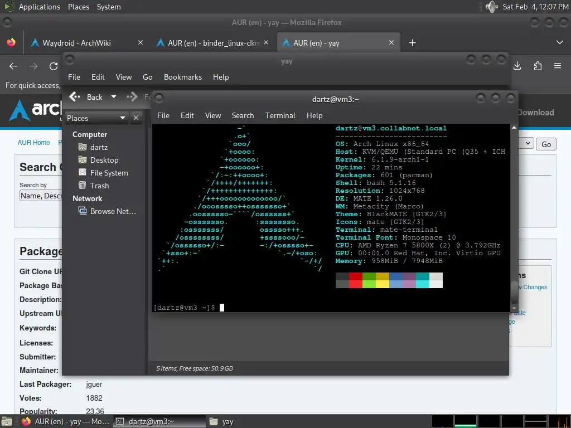This screenshot has width=571, height=428.
Task: Open file manager Edit menu
Action: [x=98, y=77]
